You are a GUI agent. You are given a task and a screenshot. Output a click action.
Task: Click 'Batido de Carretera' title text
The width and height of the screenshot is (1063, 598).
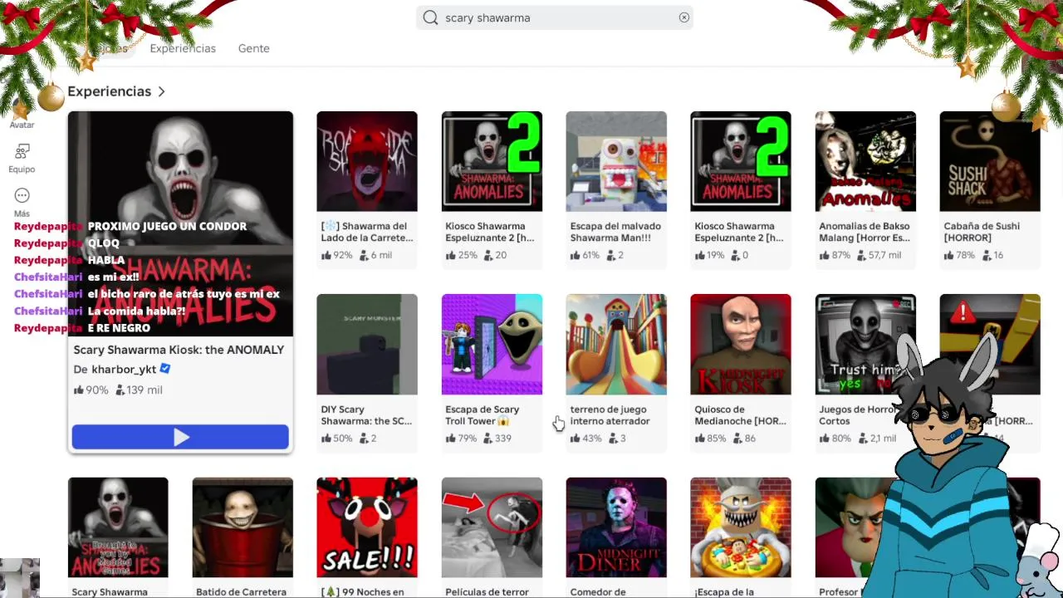[241, 592]
